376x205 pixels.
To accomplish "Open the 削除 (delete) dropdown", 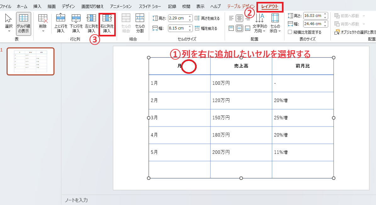I will click(43, 23).
